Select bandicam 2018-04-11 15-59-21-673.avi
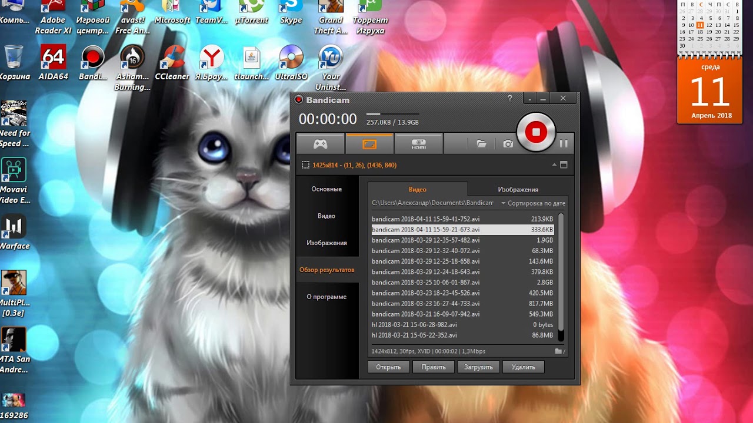Viewport: 753px width, 423px height. tap(462, 230)
